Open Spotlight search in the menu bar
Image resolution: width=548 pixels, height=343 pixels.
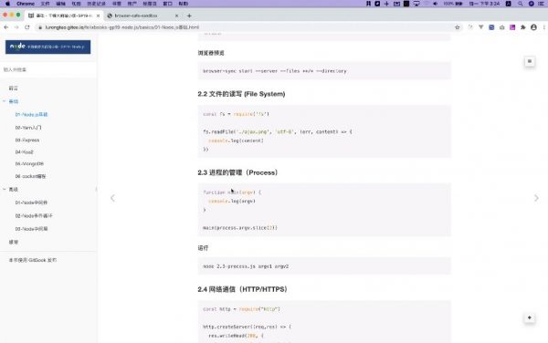(521, 4)
